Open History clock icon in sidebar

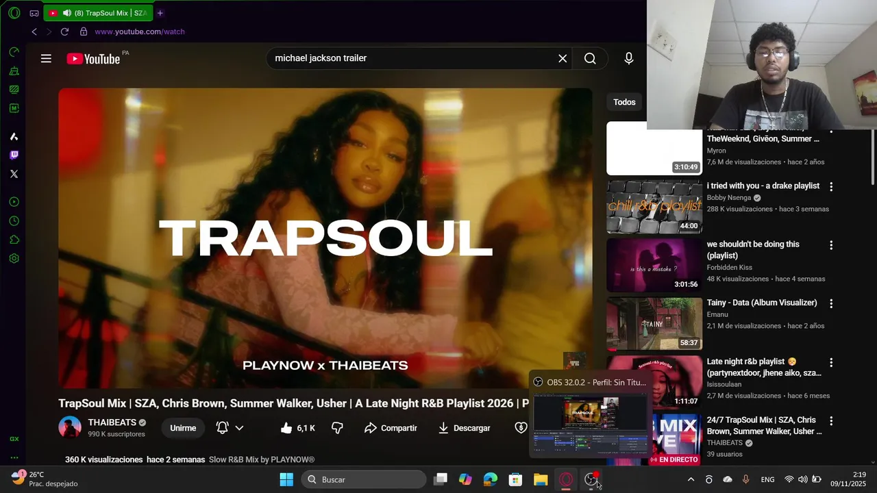pos(14,221)
